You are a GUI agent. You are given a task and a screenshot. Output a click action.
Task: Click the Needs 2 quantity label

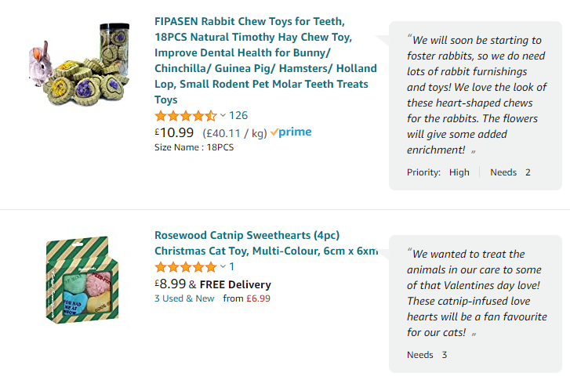510,172
